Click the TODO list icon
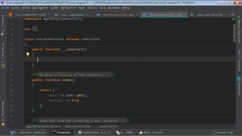The width and height of the screenshot is (242, 136). 118,133
